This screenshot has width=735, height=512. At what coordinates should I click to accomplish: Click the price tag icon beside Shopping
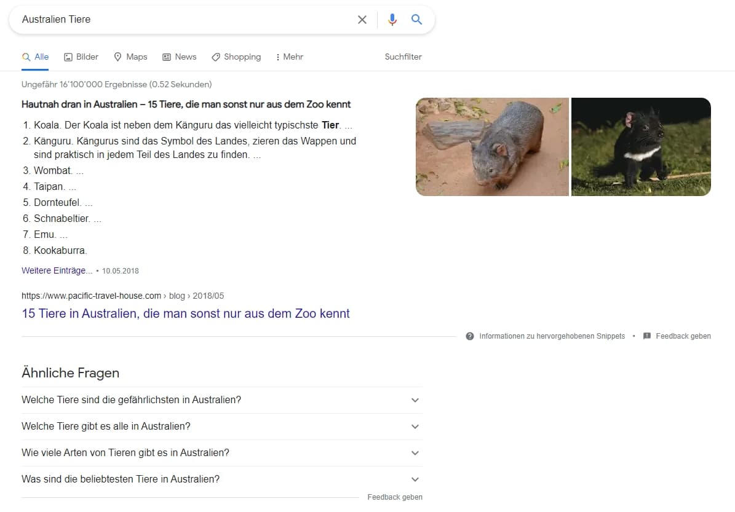point(215,57)
